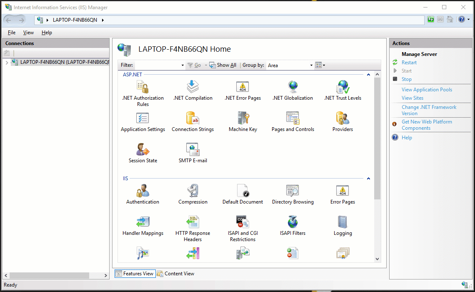Open ISAPI and CGI Restrictions

(x=242, y=229)
